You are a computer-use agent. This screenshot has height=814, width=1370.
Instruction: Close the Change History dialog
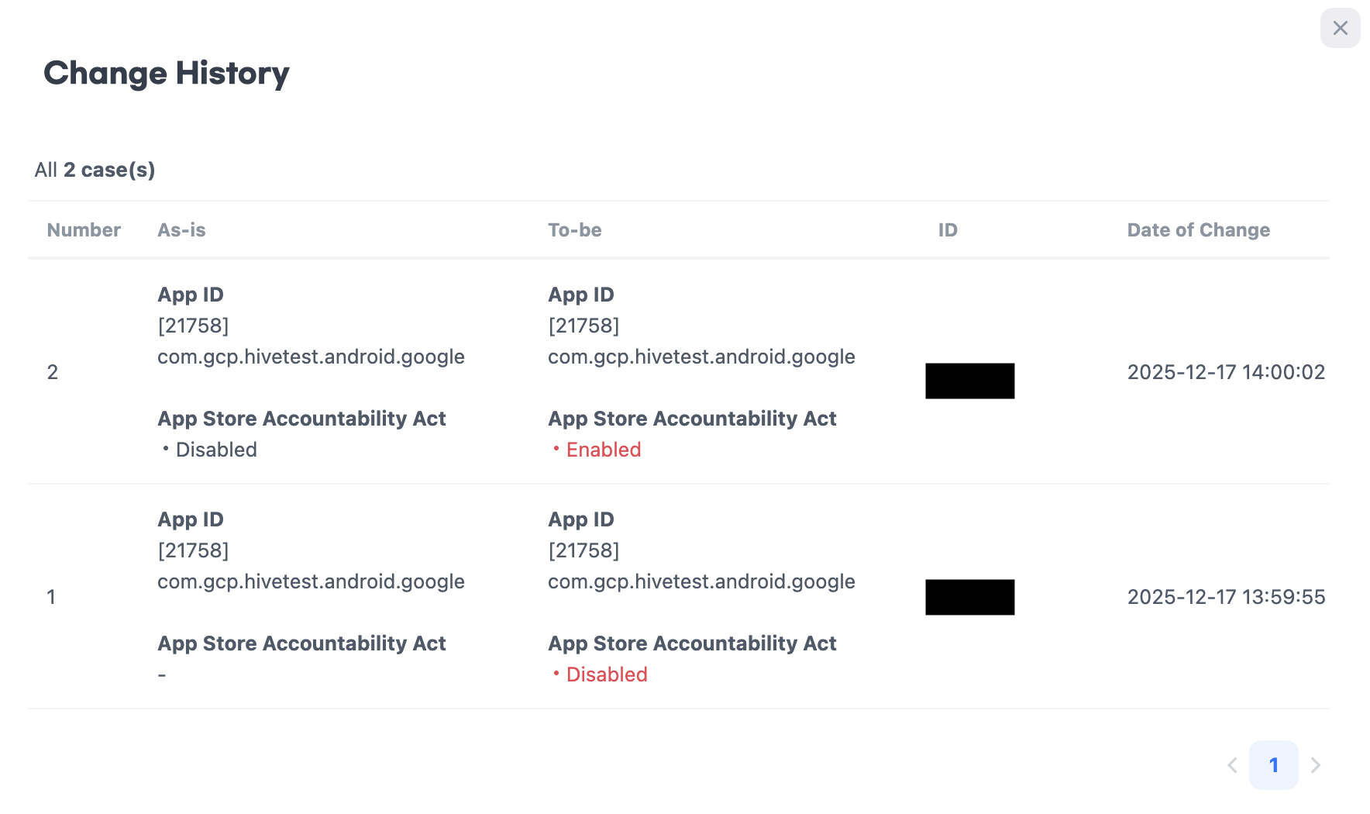point(1340,29)
